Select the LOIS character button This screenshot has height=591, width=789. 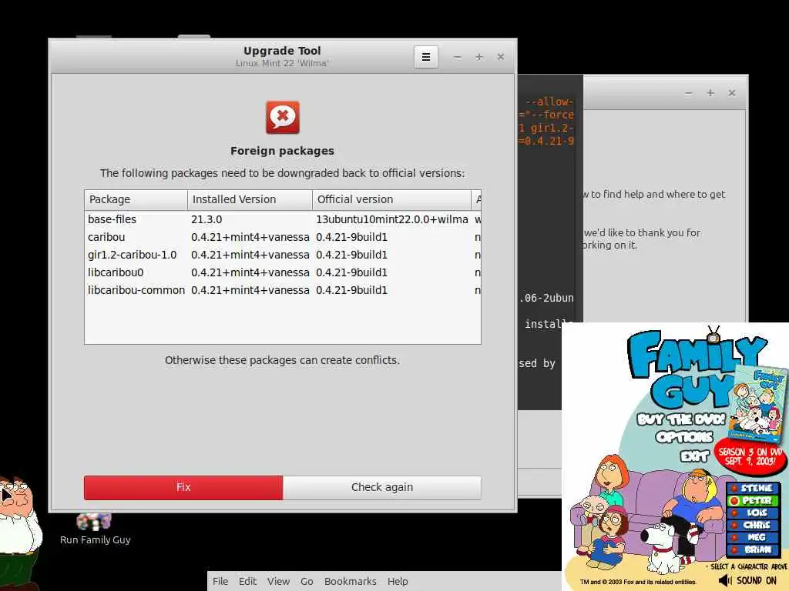753,513
